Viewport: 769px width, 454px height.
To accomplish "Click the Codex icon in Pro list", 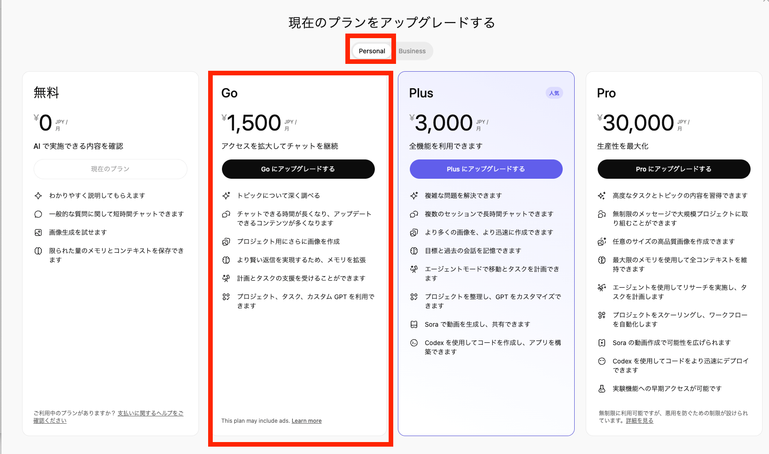I will pos(602,361).
